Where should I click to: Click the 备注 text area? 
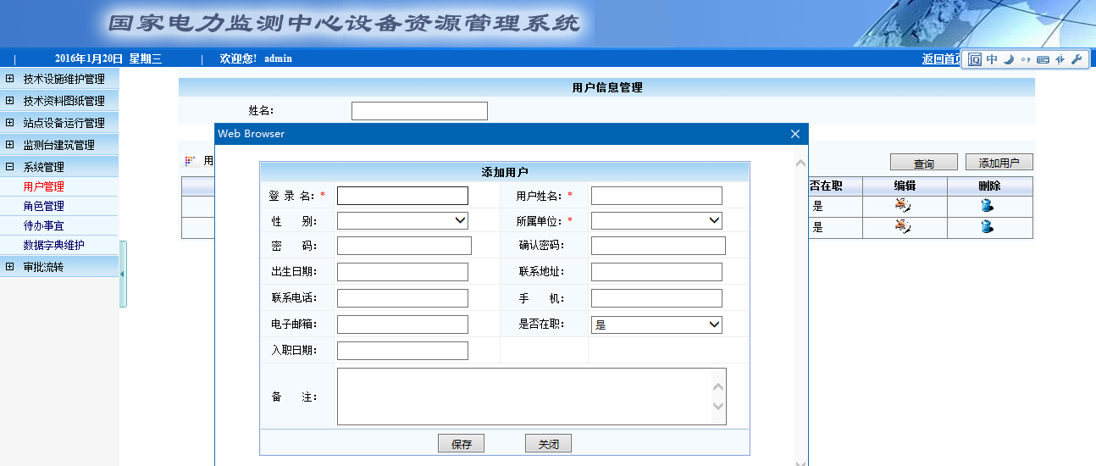pyautogui.click(x=531, y=397)
